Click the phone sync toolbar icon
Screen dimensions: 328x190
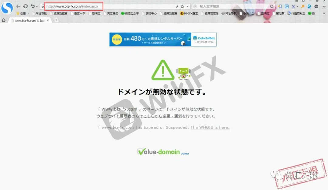(x=280, y=6)
